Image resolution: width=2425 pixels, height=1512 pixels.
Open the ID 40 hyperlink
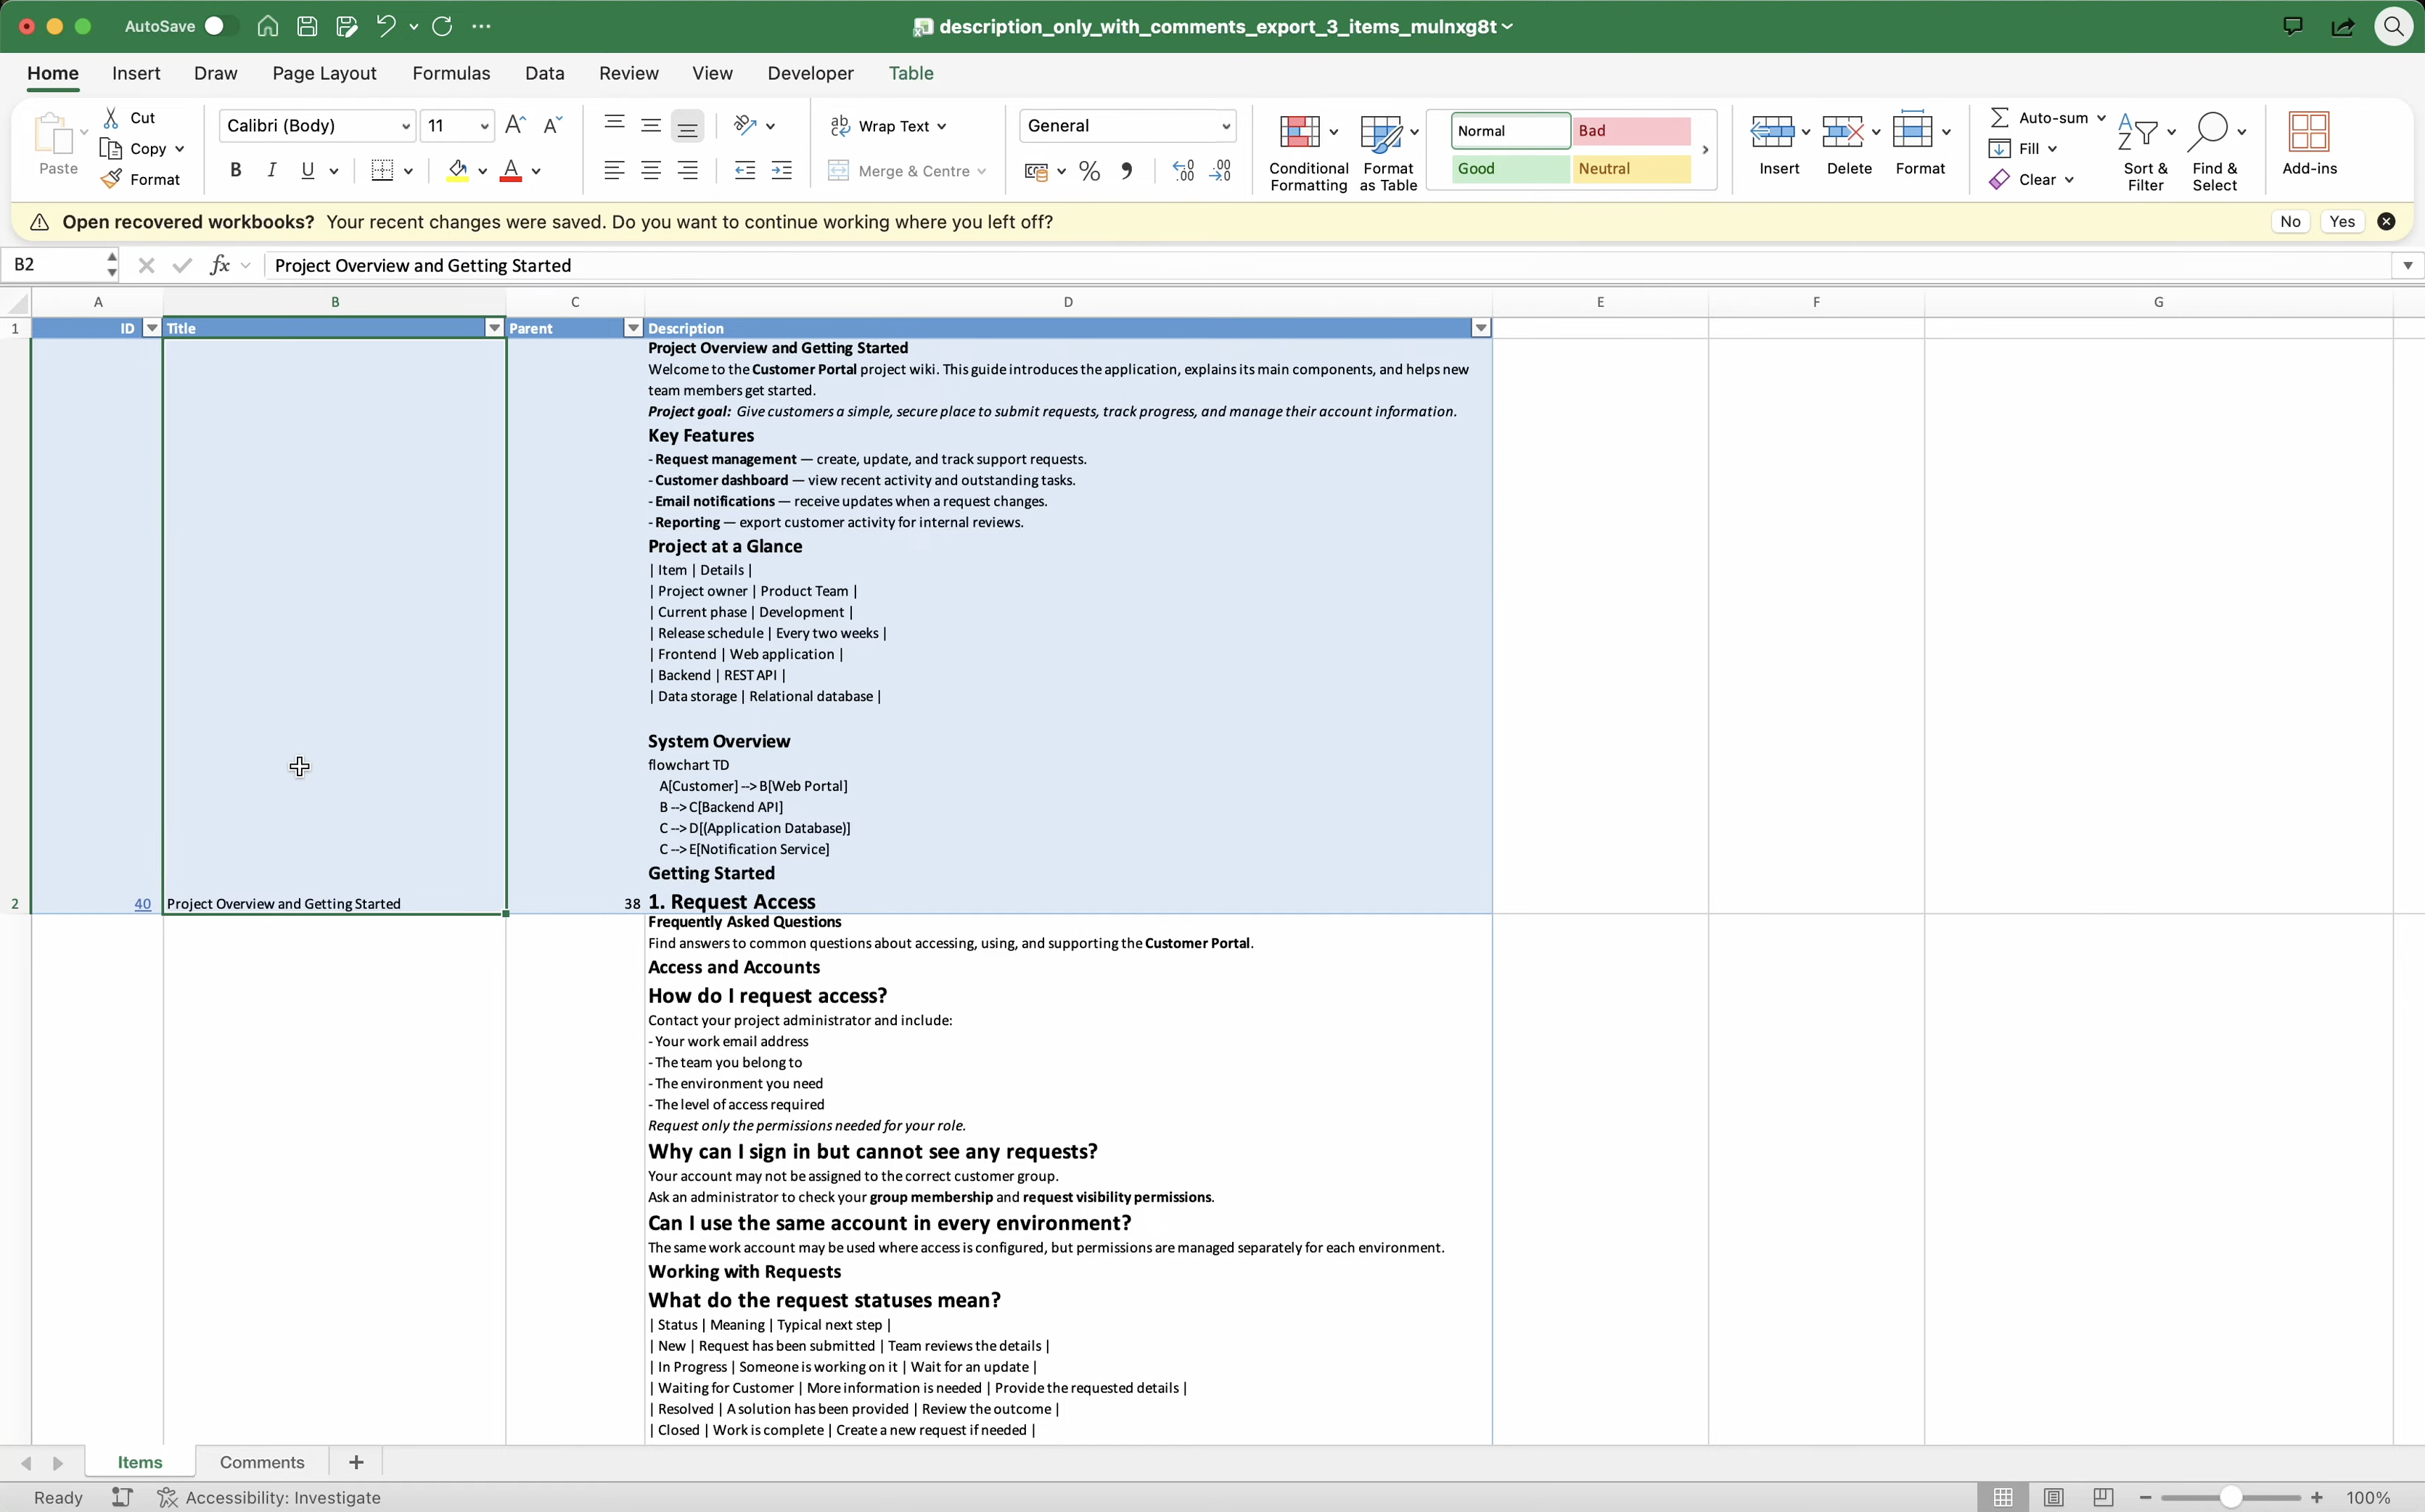(x=142, y=903)
